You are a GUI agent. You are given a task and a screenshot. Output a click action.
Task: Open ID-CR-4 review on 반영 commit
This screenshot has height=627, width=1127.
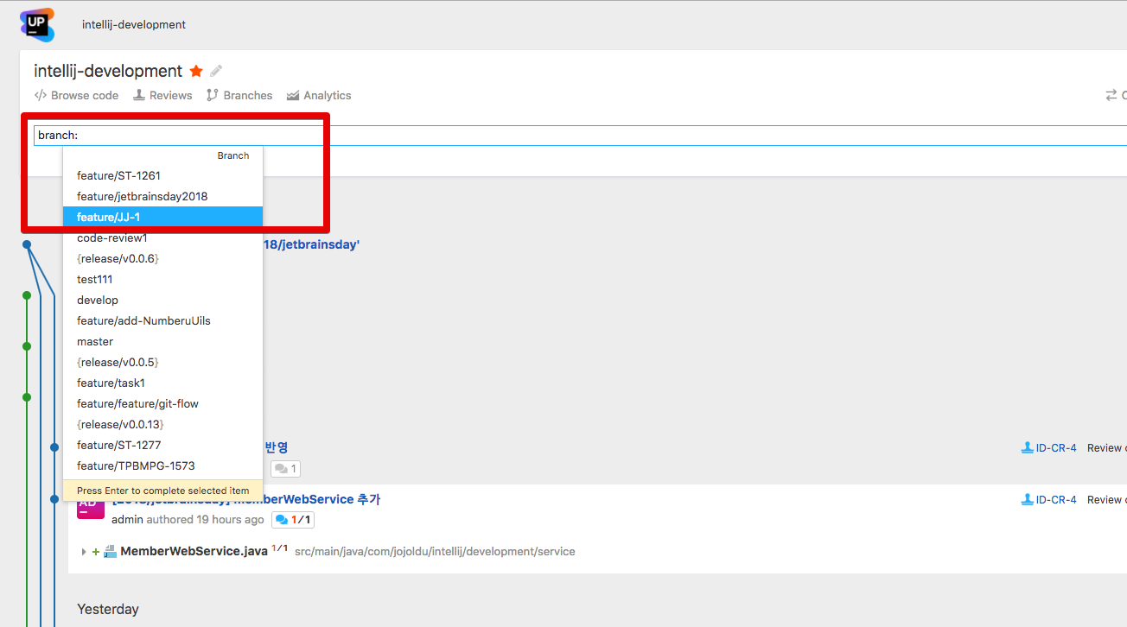click(x=1048, y=448)
